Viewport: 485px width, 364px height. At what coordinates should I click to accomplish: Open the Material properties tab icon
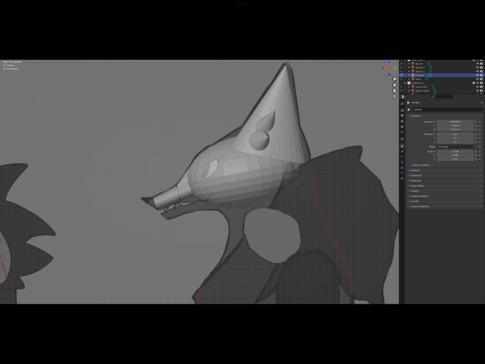pos(402,179)
